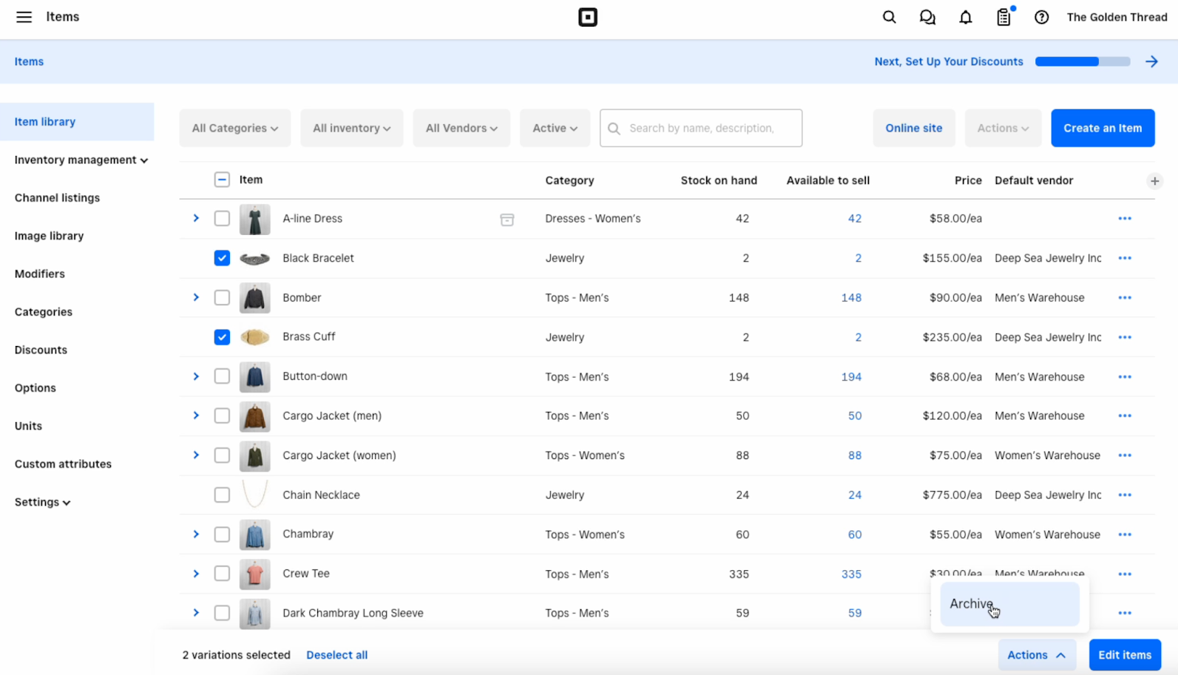Click the Deselect all link

tap(336, 655)
